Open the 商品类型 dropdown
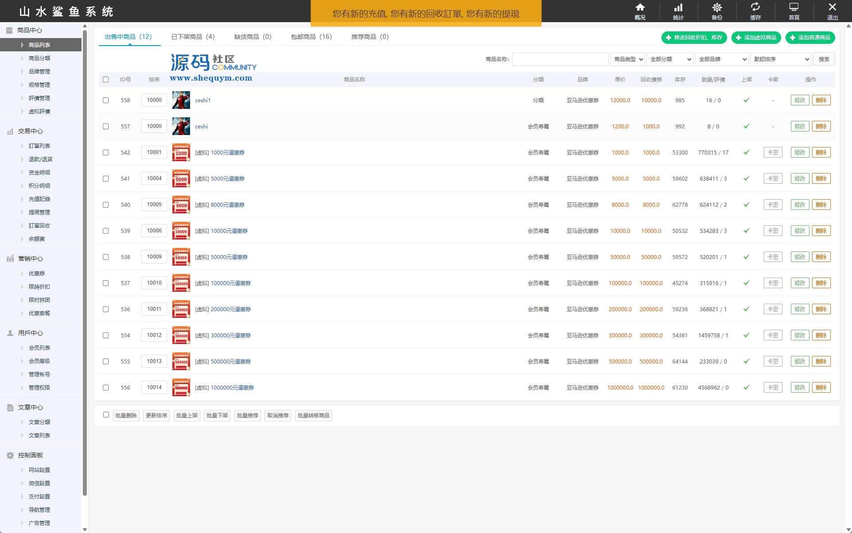 point(628,59)
